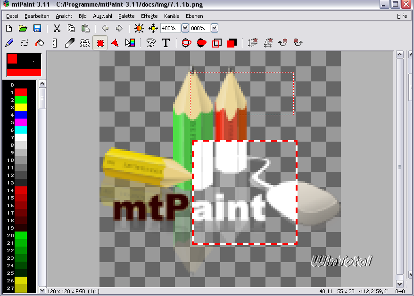Toggle the Make Selection rectangle tool
The width and height of the screenshot is (414, 296).
(100, 43)
